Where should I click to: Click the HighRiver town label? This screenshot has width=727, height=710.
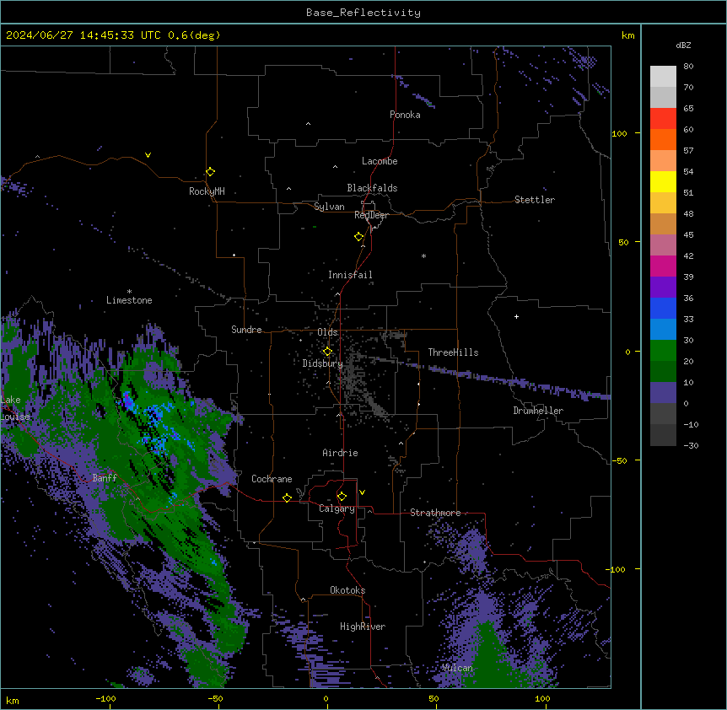pos(363,627)
